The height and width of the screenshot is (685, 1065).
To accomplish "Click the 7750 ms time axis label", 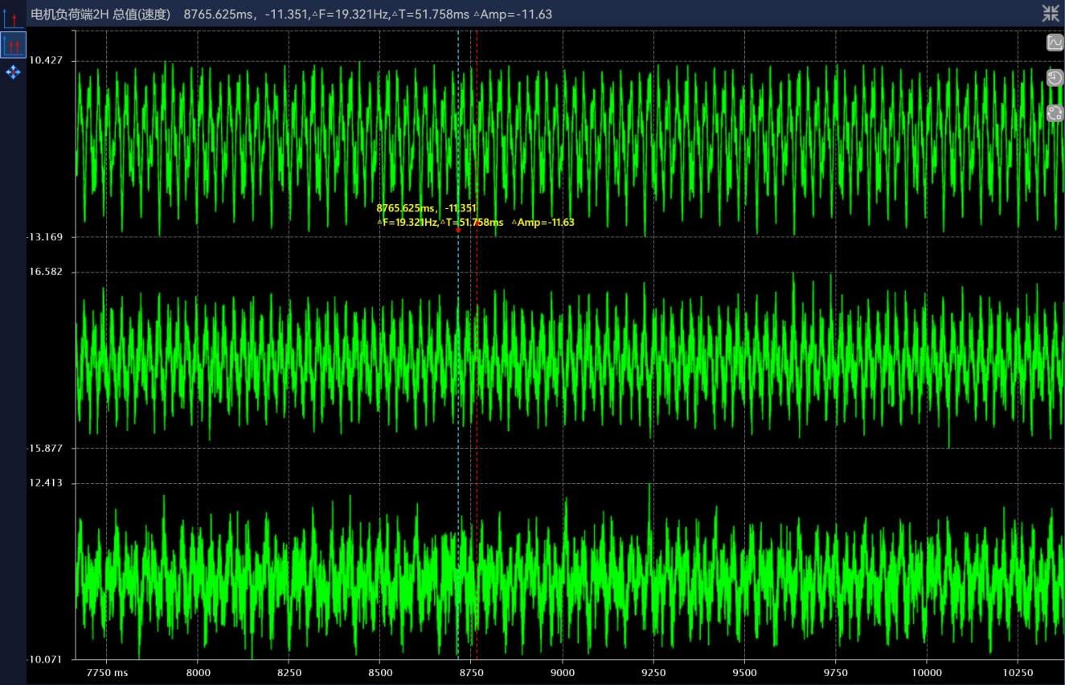I will tap(108, 672).
